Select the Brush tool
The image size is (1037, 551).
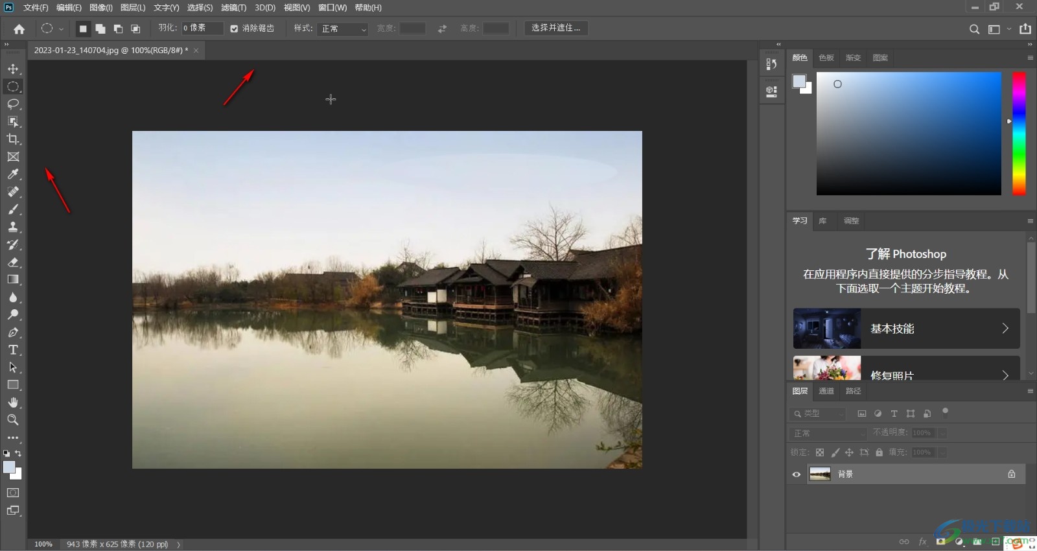coord(13,209)
